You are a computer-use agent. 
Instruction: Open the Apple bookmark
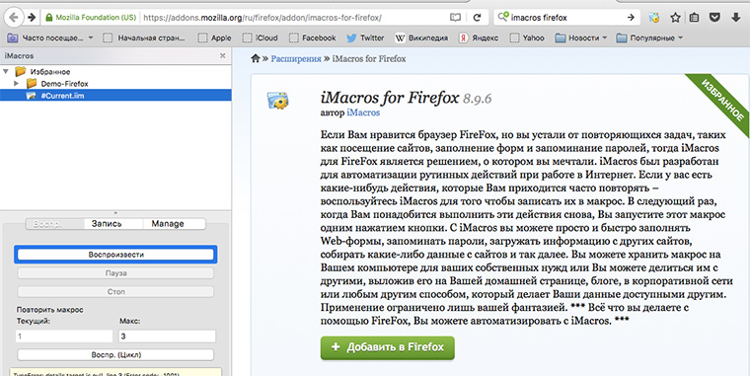tap(214, 38)
